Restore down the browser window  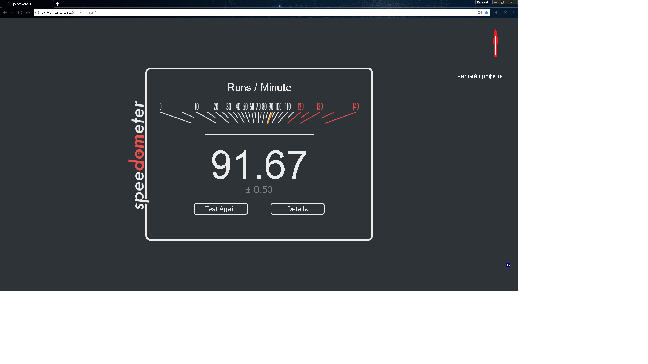[x=502, y=2]
